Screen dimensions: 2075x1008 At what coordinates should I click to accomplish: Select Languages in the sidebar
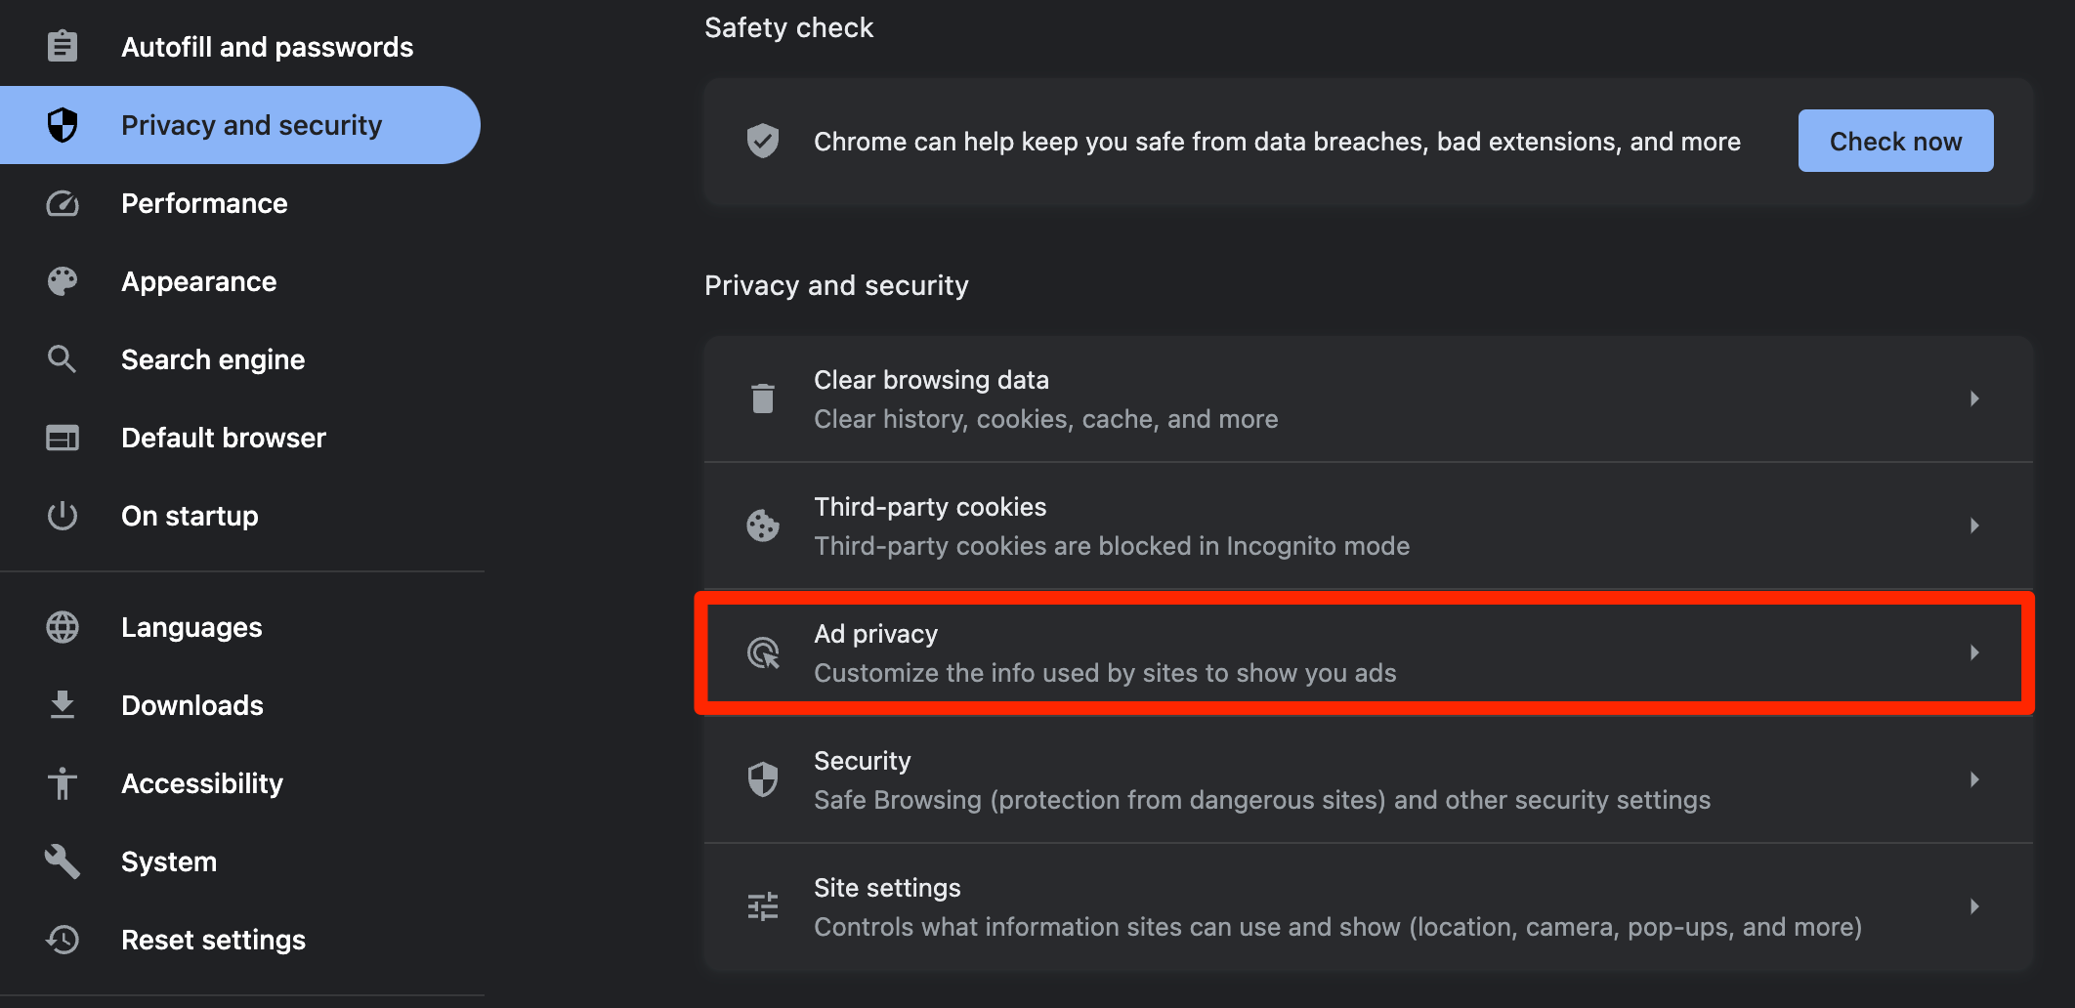tap(191, 626)
